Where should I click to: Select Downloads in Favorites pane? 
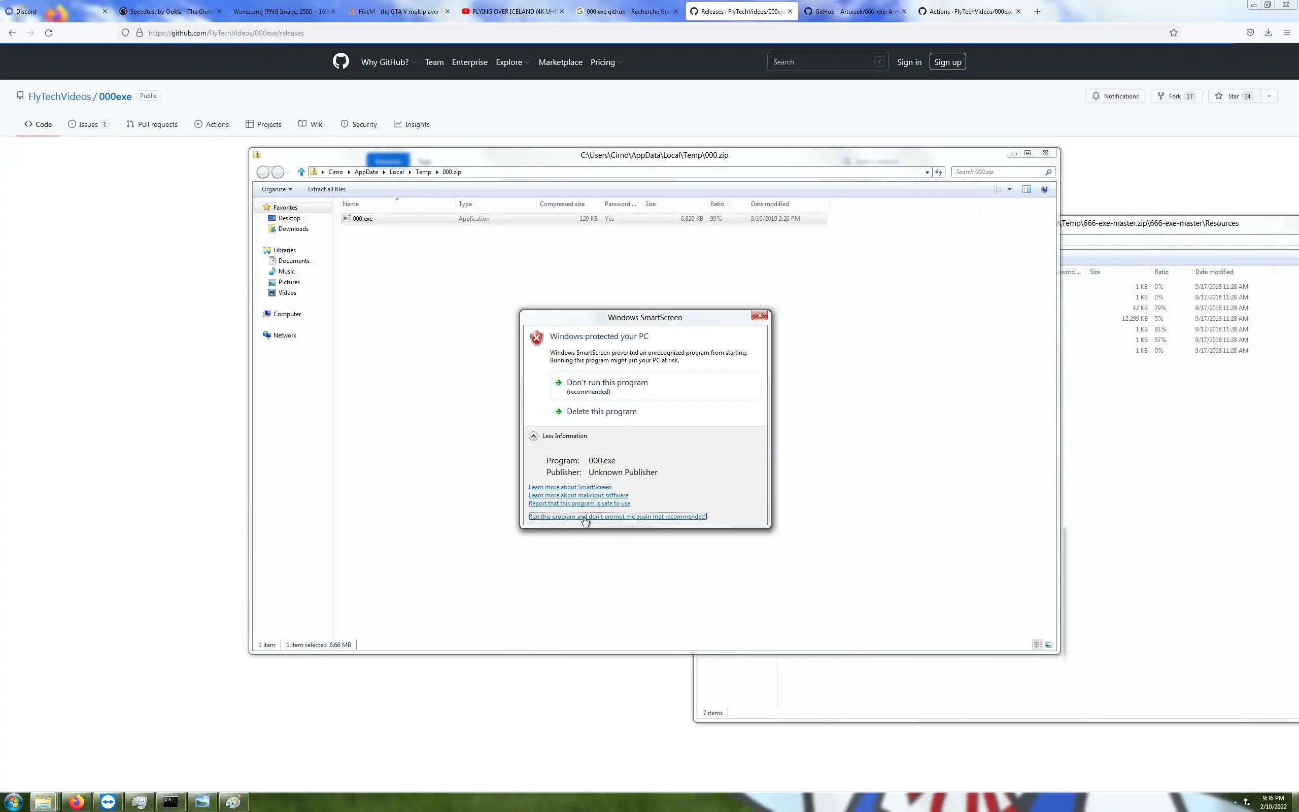point(293,229)
